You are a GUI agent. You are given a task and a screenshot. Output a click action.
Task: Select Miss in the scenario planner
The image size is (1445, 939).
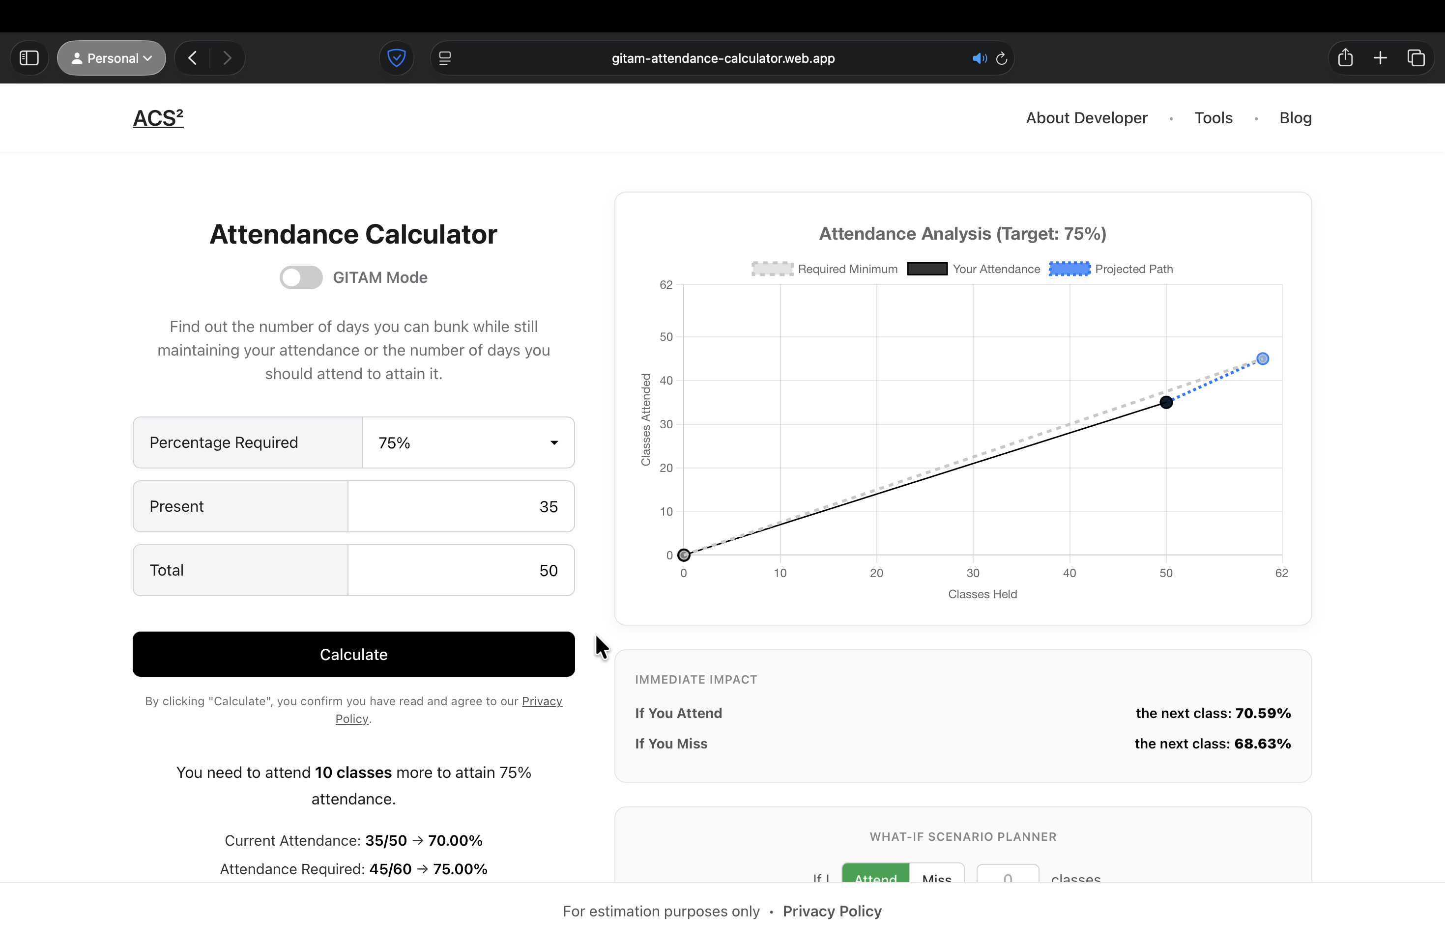point(936,875)
